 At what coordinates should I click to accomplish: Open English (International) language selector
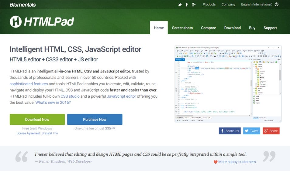pyautogui.click(x=257, y=5)
